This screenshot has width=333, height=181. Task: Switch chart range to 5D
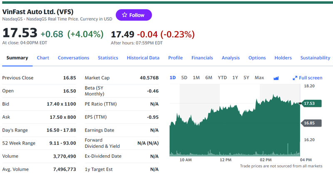click(184, 78)
